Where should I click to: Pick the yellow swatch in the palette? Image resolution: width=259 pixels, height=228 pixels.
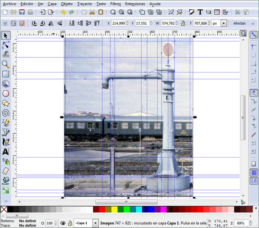[114, 209]
